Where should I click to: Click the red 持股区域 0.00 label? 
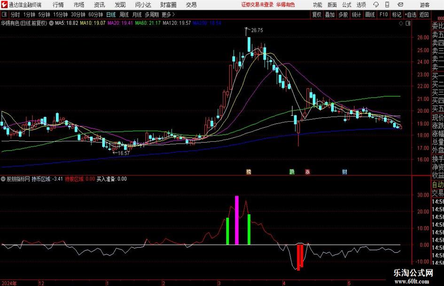(80, 179)
